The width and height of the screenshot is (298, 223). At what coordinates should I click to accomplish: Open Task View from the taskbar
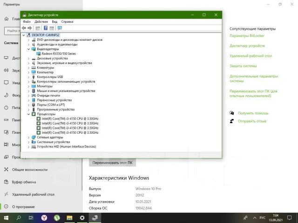[x=31, y=218]
